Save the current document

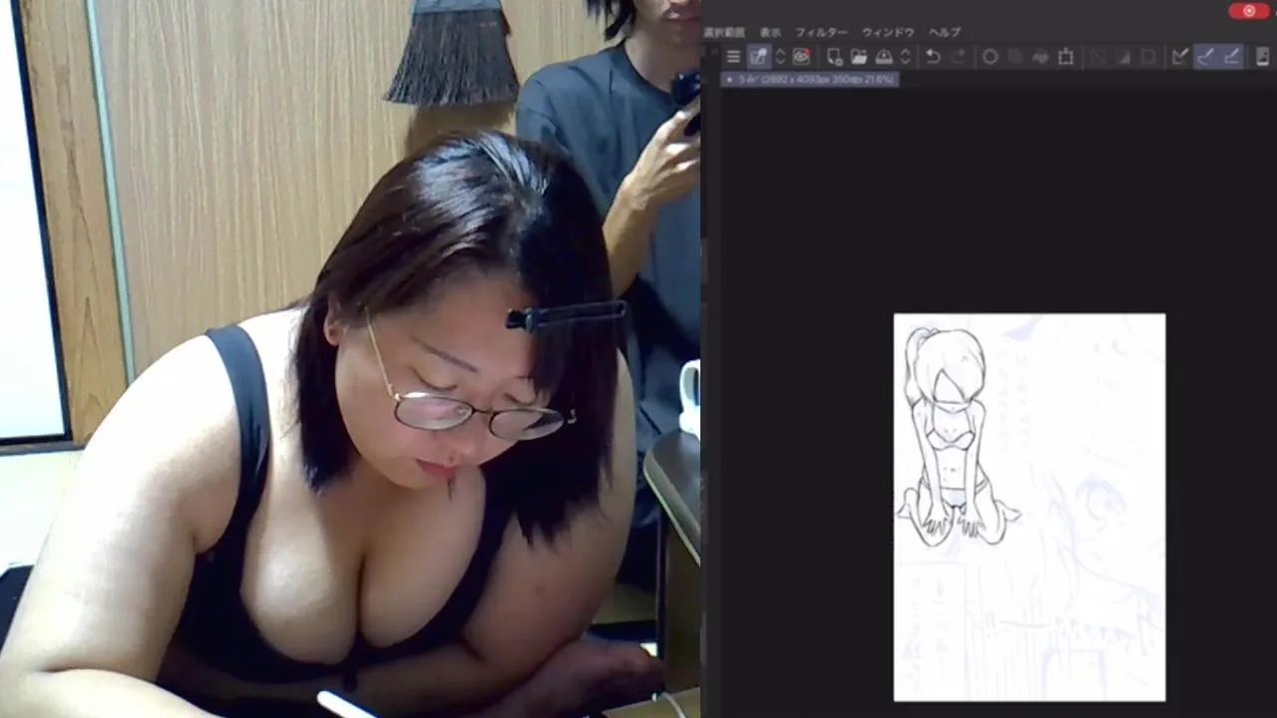click(883, 57)
